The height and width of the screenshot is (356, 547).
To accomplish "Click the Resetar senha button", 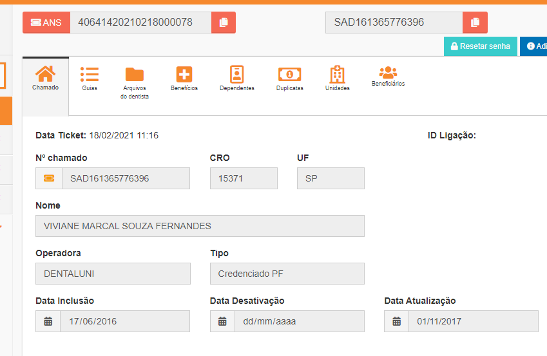I will [x=480, y=46].
